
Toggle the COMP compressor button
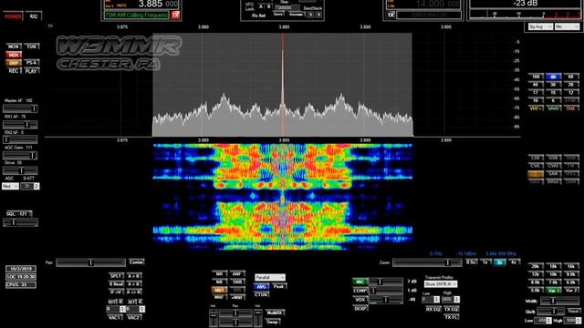pyautogui.click(x=360, y=291)
